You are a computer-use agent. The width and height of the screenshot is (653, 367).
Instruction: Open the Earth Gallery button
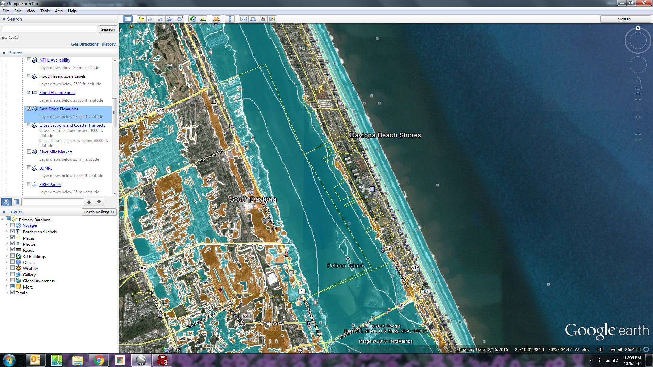[x=99, y=212]
